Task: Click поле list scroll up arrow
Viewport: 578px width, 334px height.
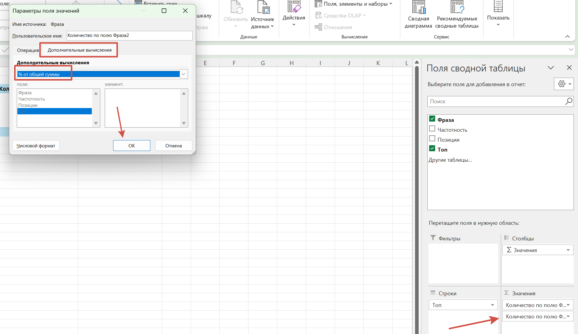Action: coord(96,93)
